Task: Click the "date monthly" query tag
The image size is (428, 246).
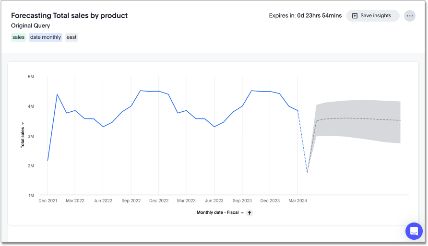Action: [46, 37]
